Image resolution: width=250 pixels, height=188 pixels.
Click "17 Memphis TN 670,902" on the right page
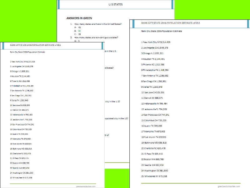click(x=153, y=132)
